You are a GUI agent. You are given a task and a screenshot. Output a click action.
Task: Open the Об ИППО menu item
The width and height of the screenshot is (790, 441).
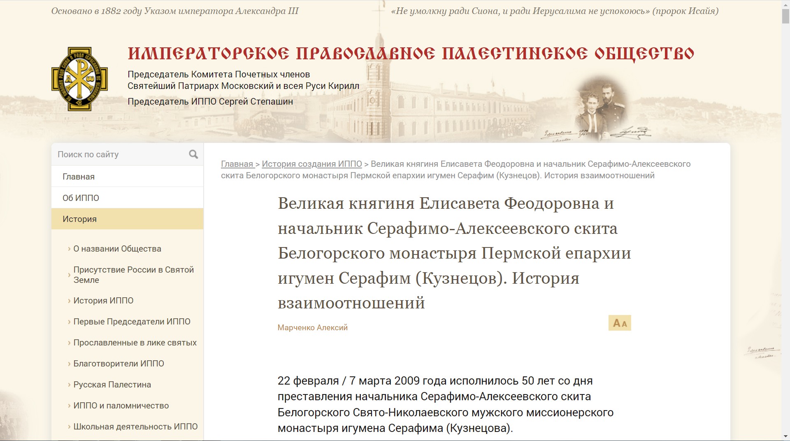tap(127, 198)
